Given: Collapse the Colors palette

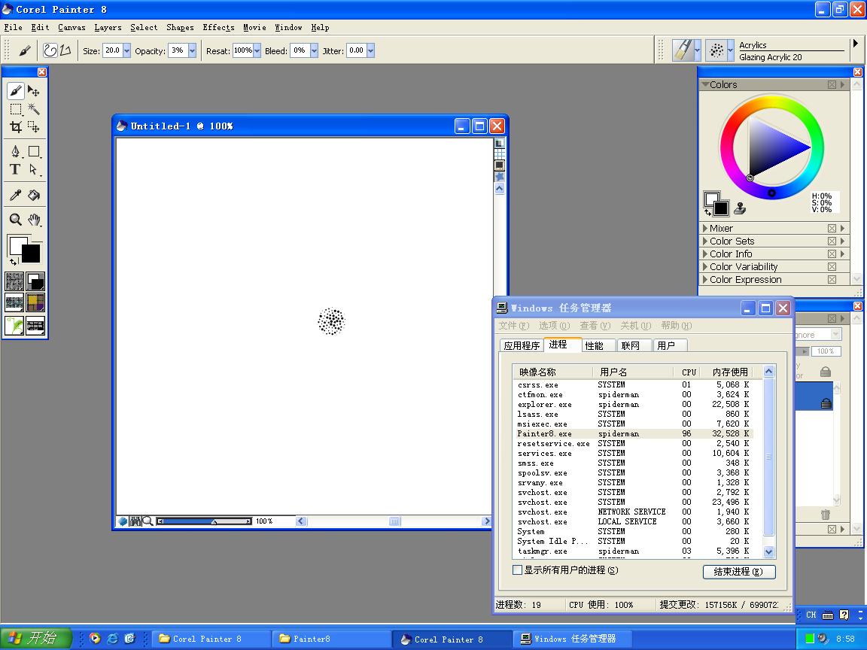Looking at the screenshot, I should coord(705,84).
